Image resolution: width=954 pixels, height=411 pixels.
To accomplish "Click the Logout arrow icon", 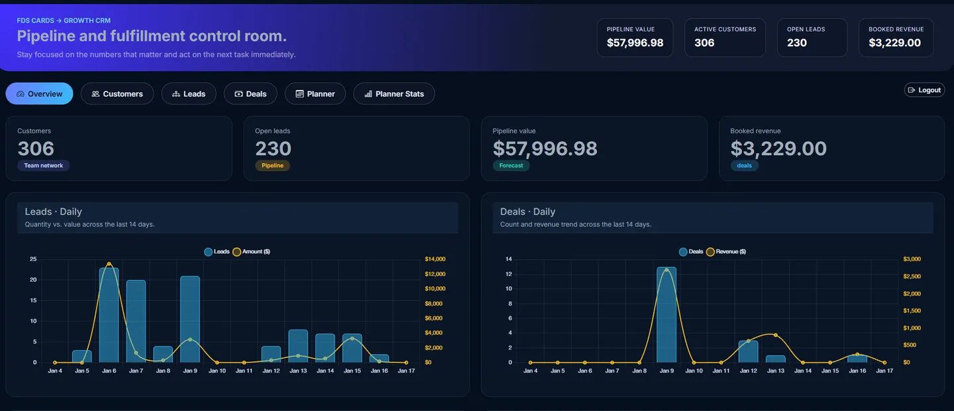I will click(912, 90).
